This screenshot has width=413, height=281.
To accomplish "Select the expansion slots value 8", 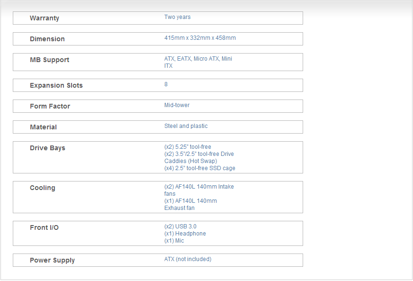I will (166, 84).
